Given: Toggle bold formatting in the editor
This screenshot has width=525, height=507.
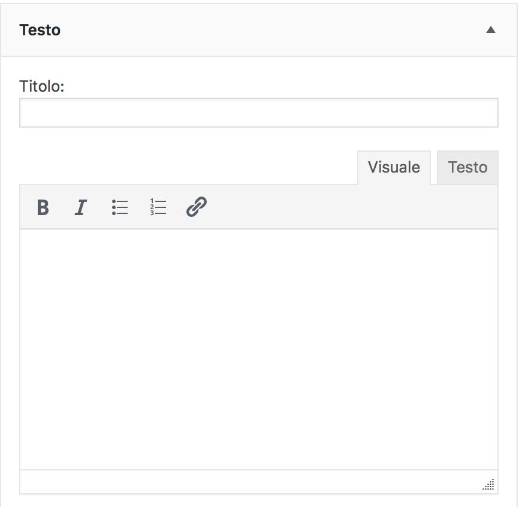Looking at the screenshot, I should pos(43,207).
